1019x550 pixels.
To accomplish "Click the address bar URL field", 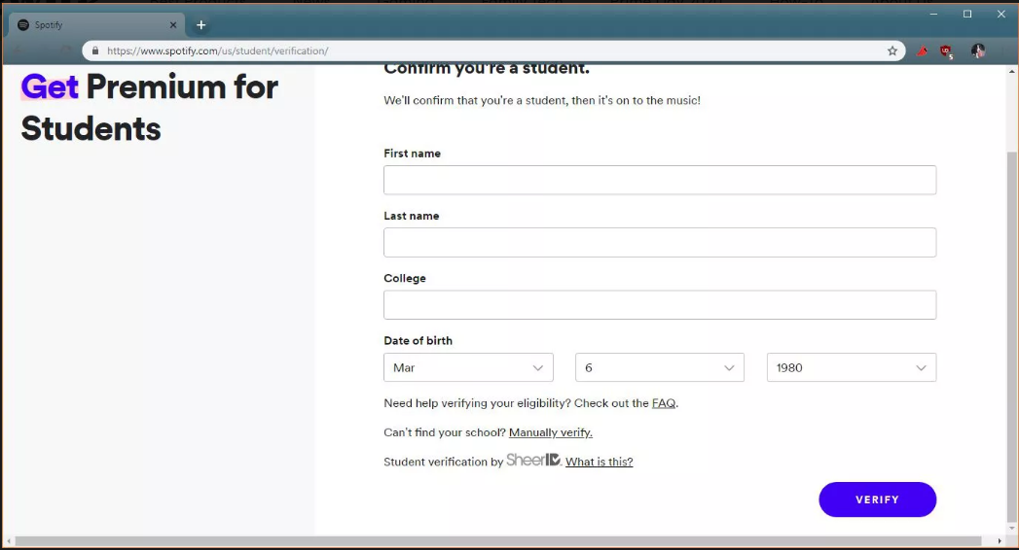I will [493, 51].
